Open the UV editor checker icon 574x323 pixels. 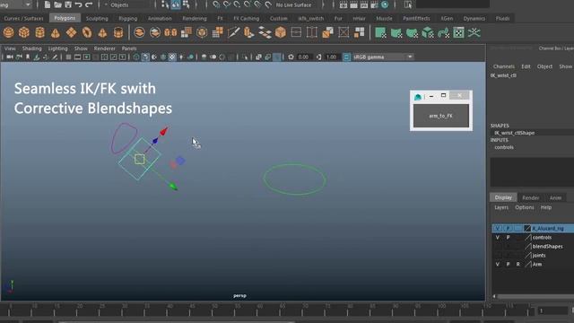458,32
